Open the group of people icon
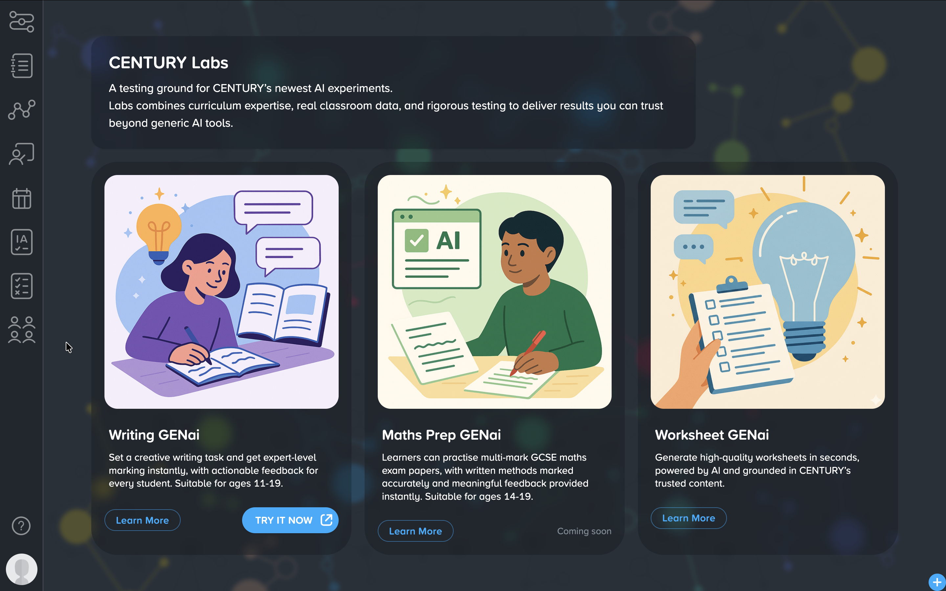Image resolution: width=946 pixels, height=591 pixels. click(x=21, y=330)
